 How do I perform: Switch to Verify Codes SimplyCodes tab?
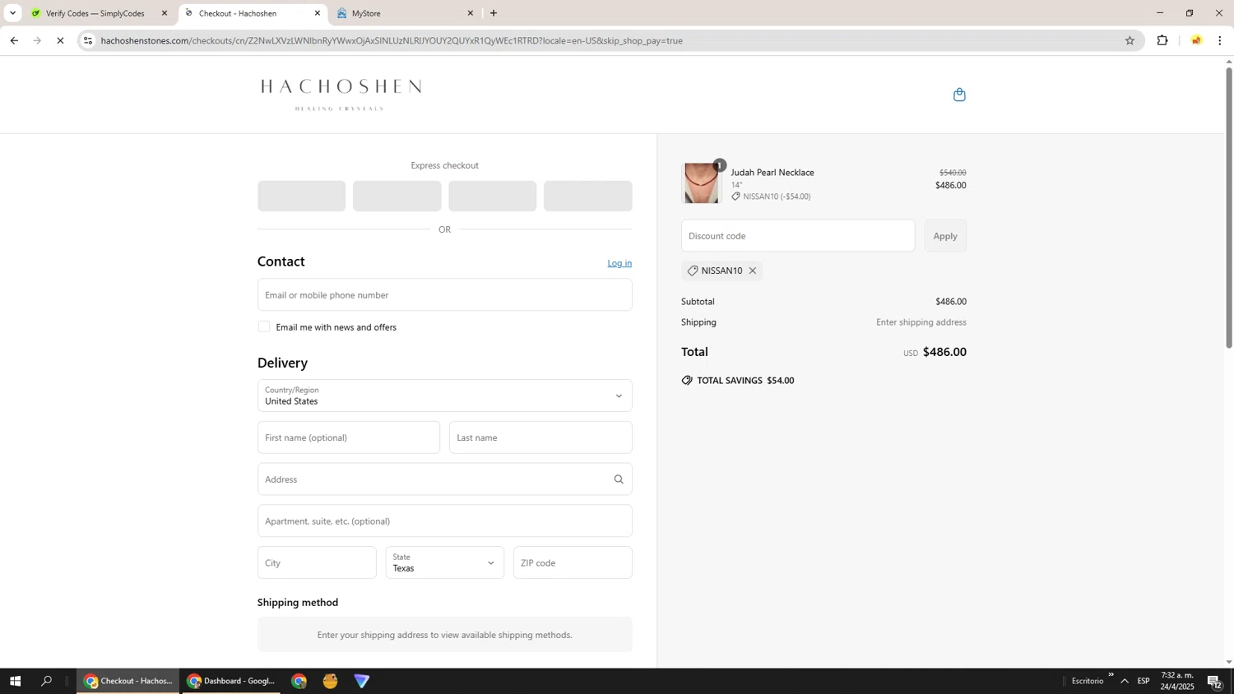[x=95, y=13]
